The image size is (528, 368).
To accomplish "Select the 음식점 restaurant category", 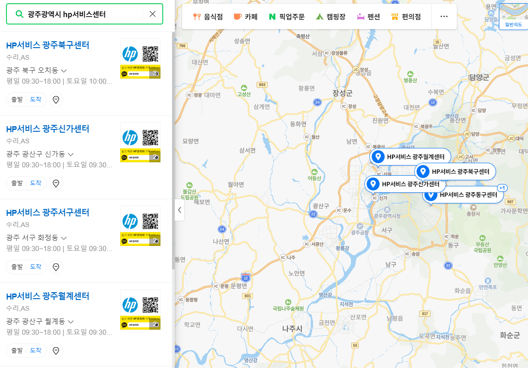I will click(208, 17).
